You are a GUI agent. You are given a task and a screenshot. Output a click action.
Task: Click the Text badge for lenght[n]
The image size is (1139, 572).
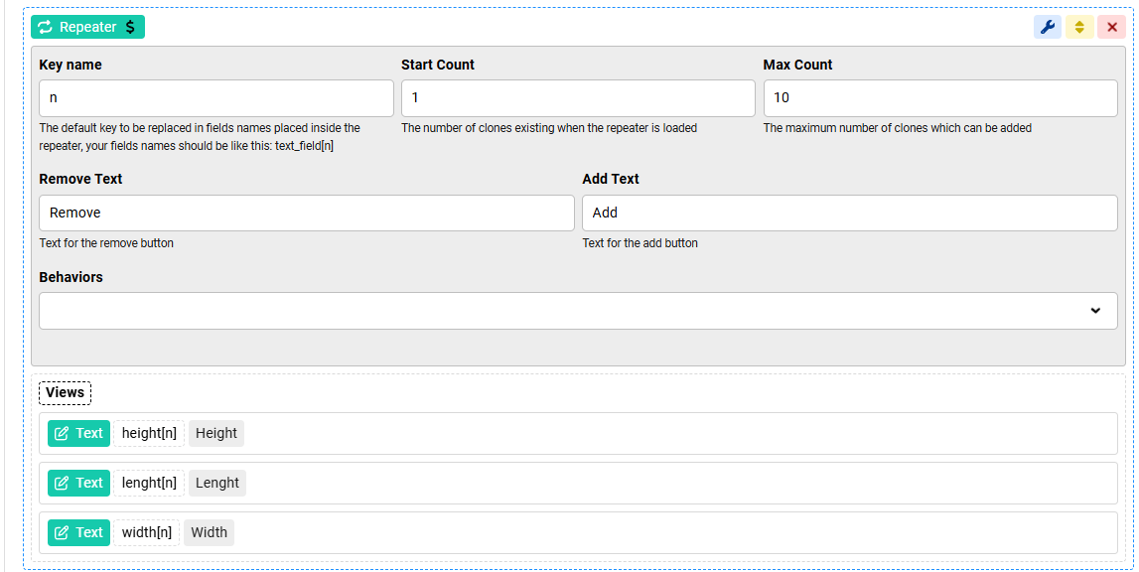(x=79, y=483)
